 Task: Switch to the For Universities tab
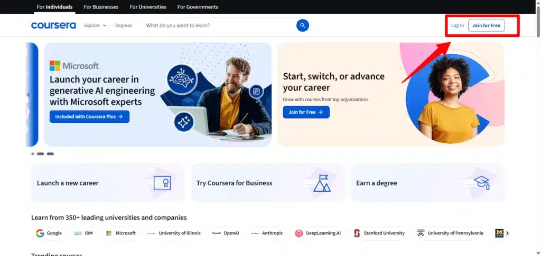148,7
